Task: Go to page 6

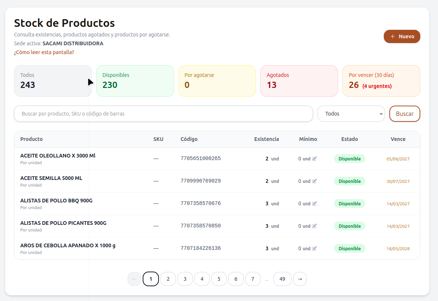Action: pos(236,279)
